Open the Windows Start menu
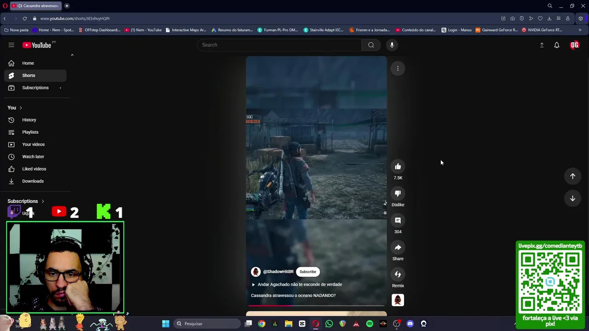 (x=166, y=324)
